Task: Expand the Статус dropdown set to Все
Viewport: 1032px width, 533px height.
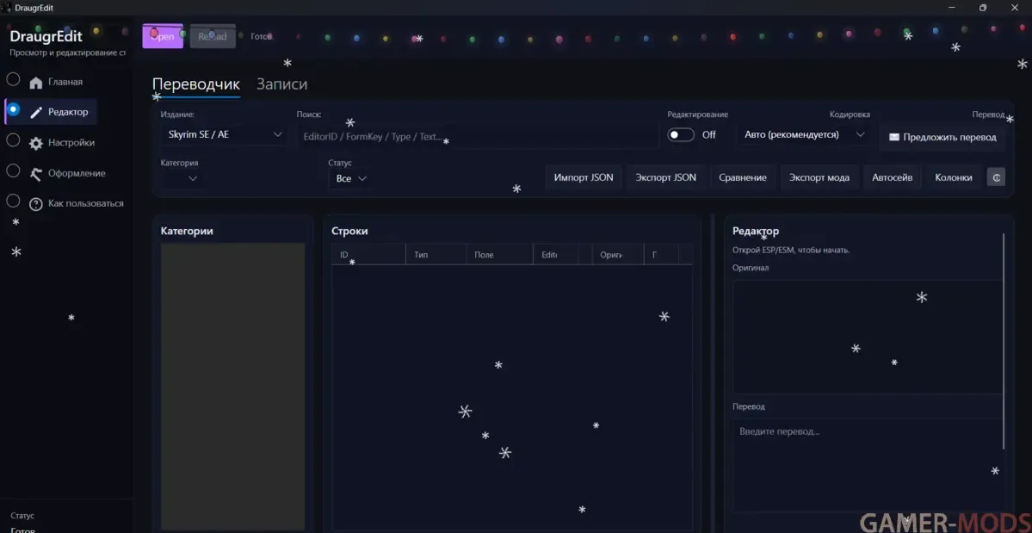Action: 352,178
